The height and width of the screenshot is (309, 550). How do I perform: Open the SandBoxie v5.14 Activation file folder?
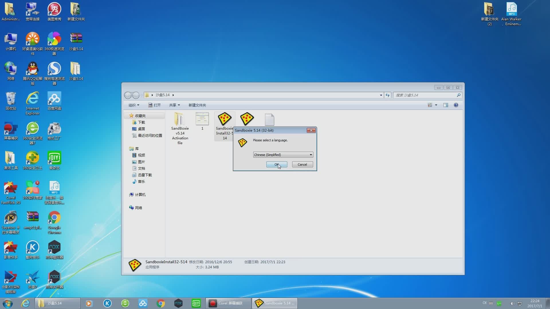(180, 129)
